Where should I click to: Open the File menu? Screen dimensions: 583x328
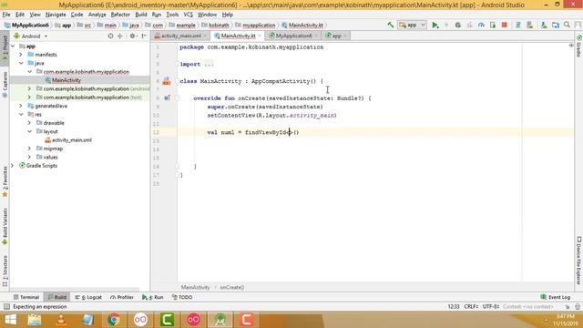pyautogui.click(x=6, y=15)
